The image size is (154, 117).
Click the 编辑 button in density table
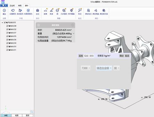click(86, 56)
